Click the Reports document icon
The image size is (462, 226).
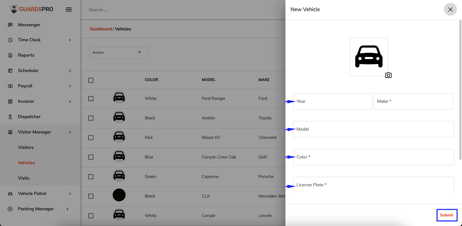tap(10, 55)
